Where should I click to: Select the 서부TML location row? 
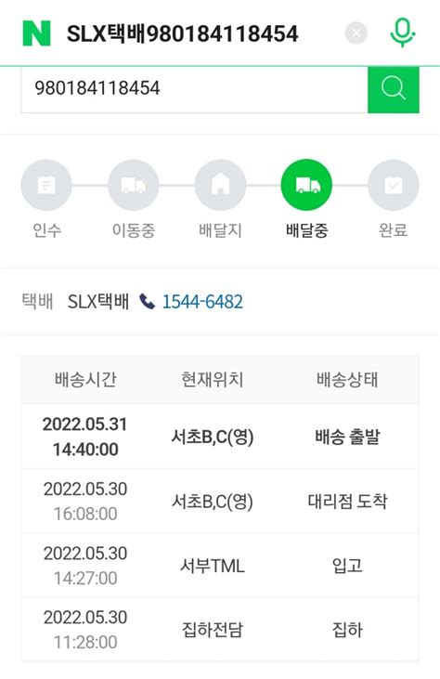[220, 565]
